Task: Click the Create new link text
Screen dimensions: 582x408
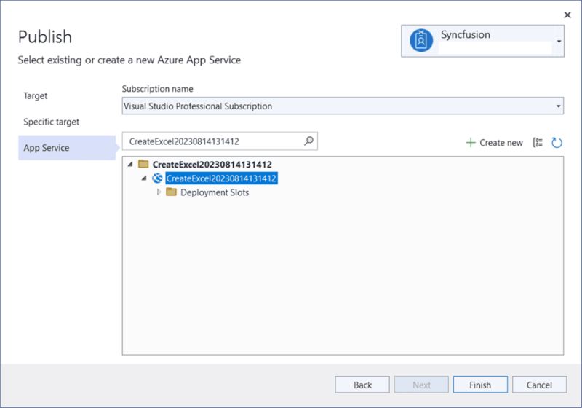Action: [501, 143]
